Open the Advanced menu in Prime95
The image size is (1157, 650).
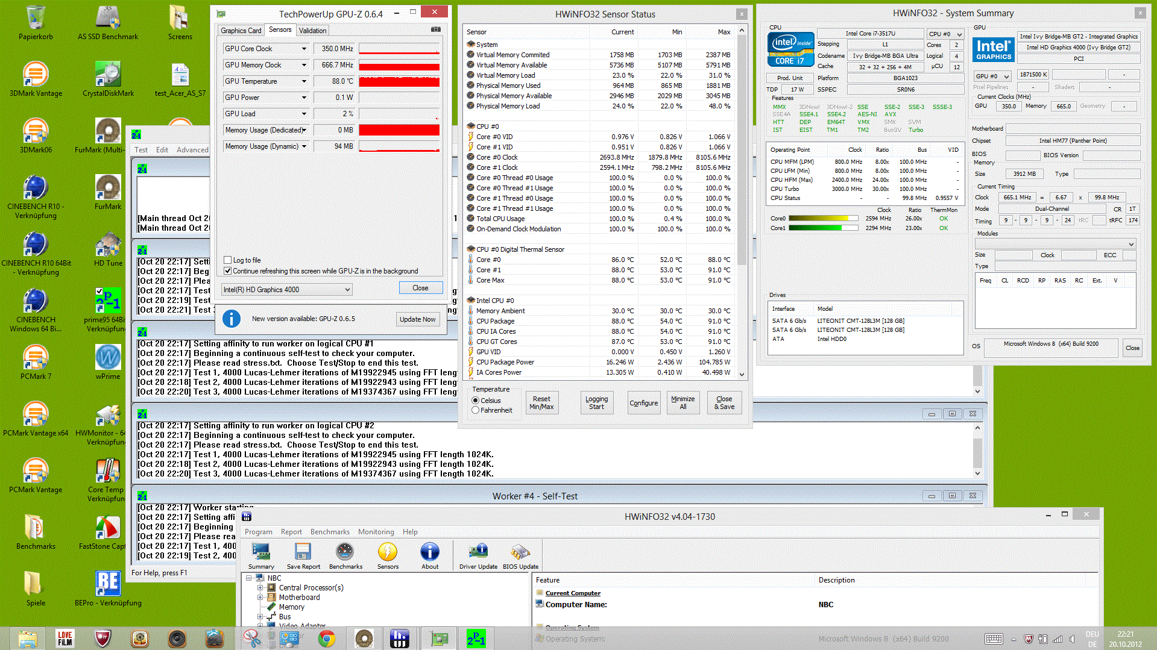(x=192, y=150)
